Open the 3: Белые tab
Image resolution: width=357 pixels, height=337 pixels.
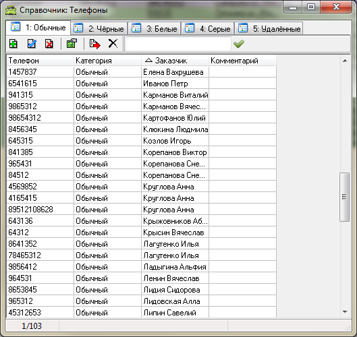(155, 28)
